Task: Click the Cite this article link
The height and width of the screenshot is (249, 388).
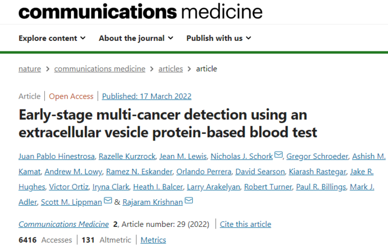Action: pos(246,224)
